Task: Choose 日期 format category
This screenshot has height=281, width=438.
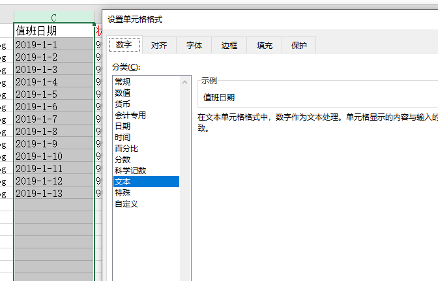Action: click(x=123, y=126)
